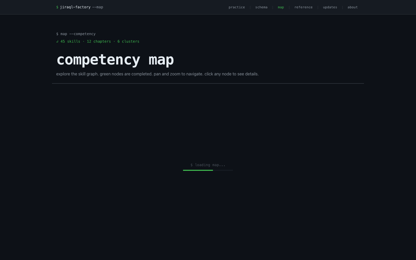416x260 pixels.
Task: Open the reference nav item
Action: (x=303, y=7)
